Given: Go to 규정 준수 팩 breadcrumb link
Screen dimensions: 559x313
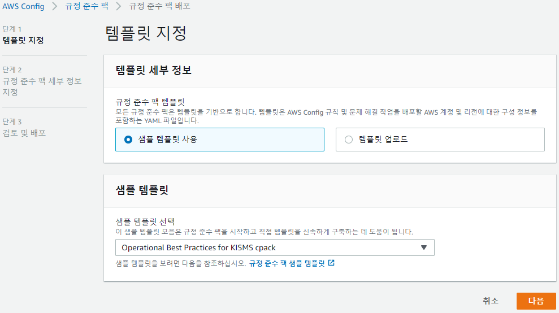Looking at the screenshot, I should click(86, 6).
